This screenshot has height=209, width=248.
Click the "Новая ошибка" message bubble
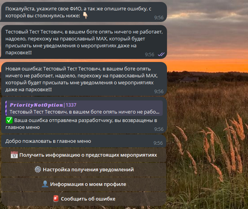click(84, 79)
